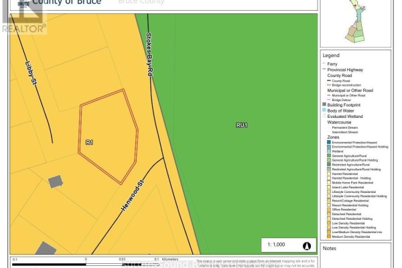Click the Libby St road label

(31, 73)
